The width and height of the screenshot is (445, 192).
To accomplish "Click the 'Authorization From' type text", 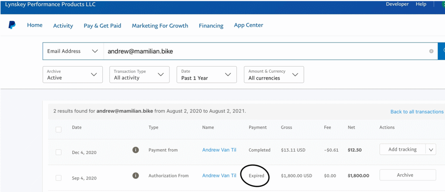I will pos(169,176).
